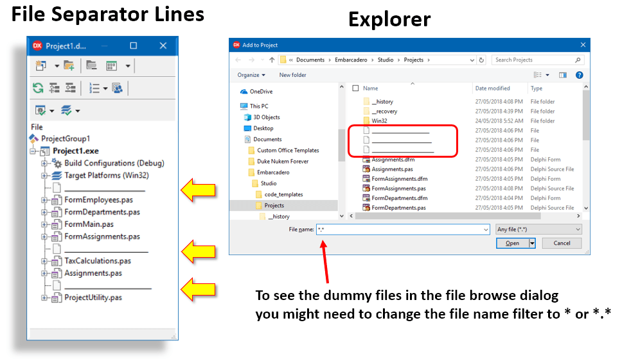Click the numbered Sort list icon
Image resolution: width=622 pixels, height=359 pixels.
point(94,88)
